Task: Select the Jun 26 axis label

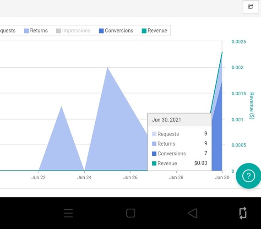Action: tap(130, 177)
